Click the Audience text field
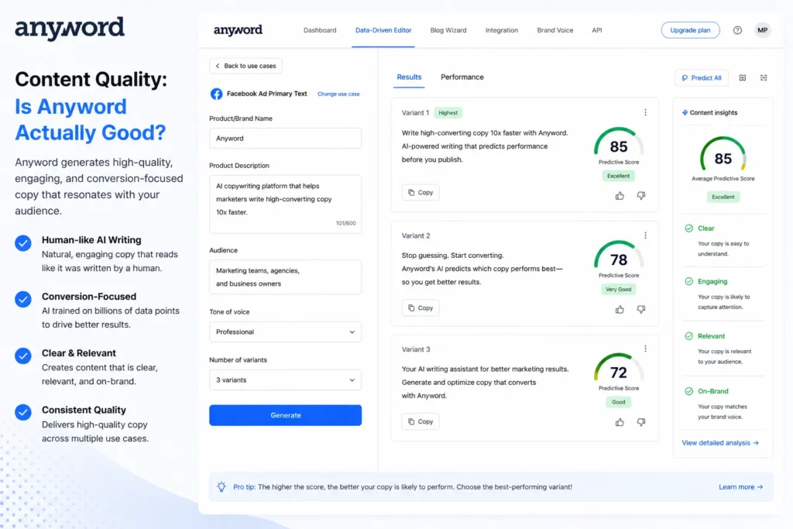The image size is (793, 529). 285,277
